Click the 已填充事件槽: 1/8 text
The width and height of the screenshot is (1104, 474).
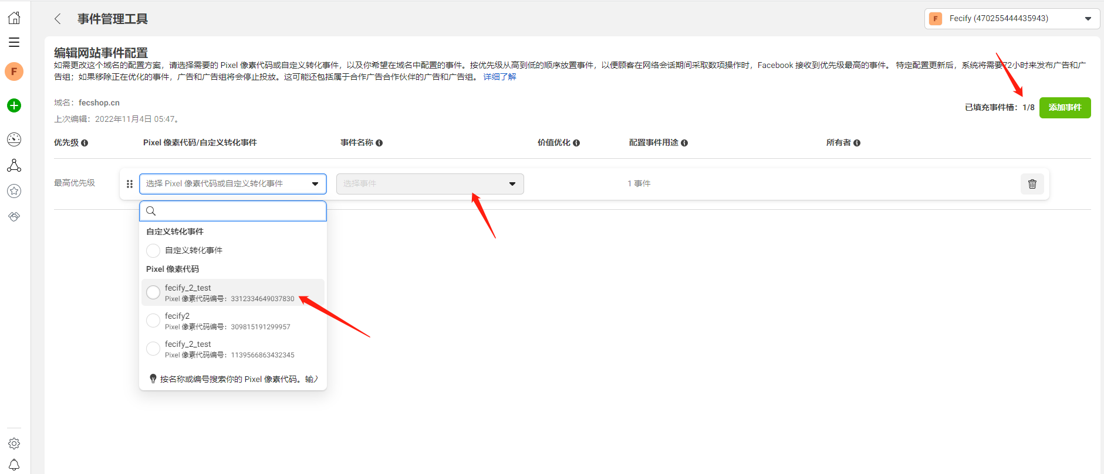(x=1000, y=107)
